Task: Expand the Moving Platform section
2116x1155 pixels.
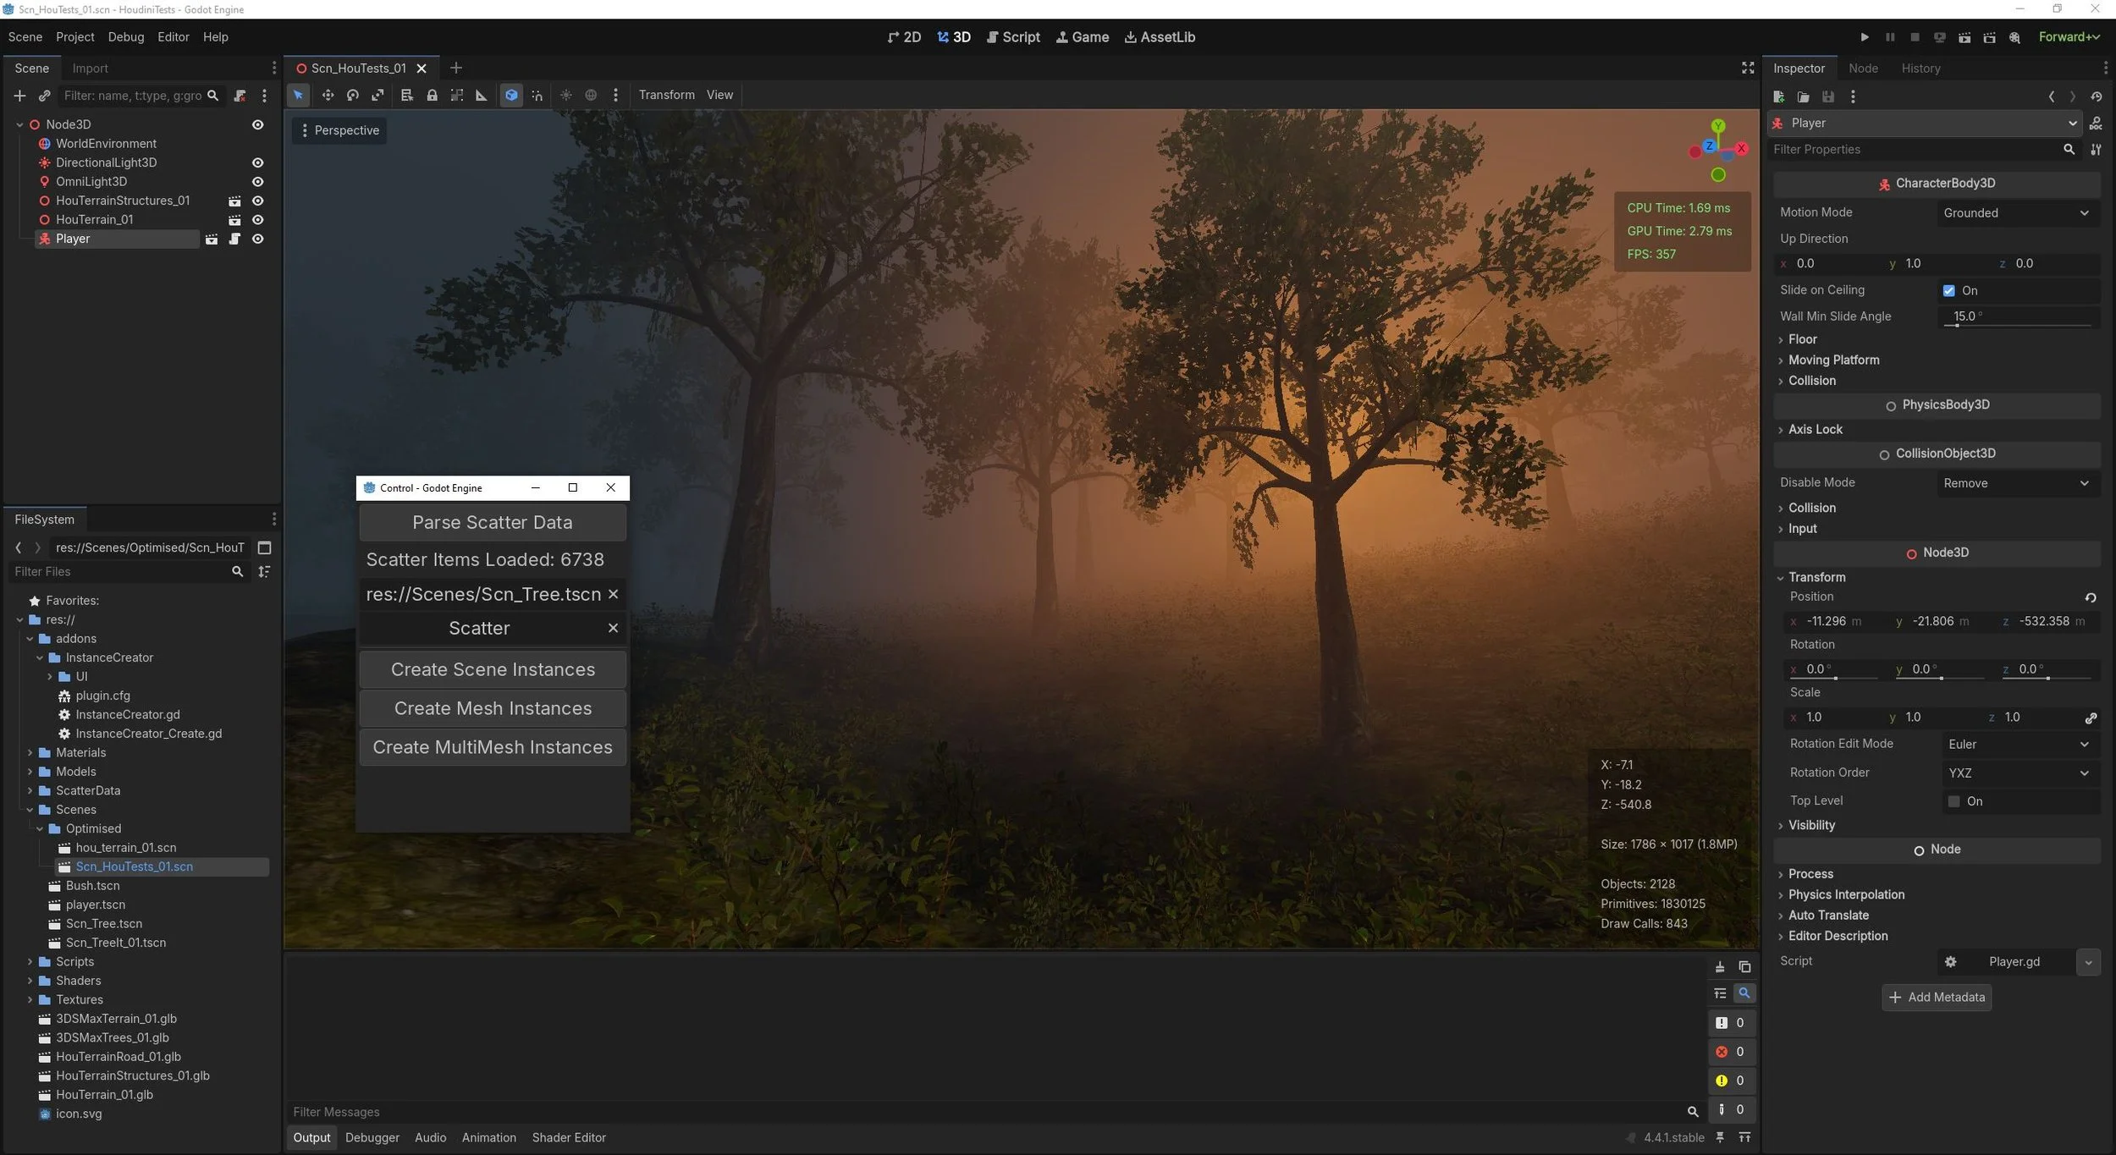Action: [1833, 360]
